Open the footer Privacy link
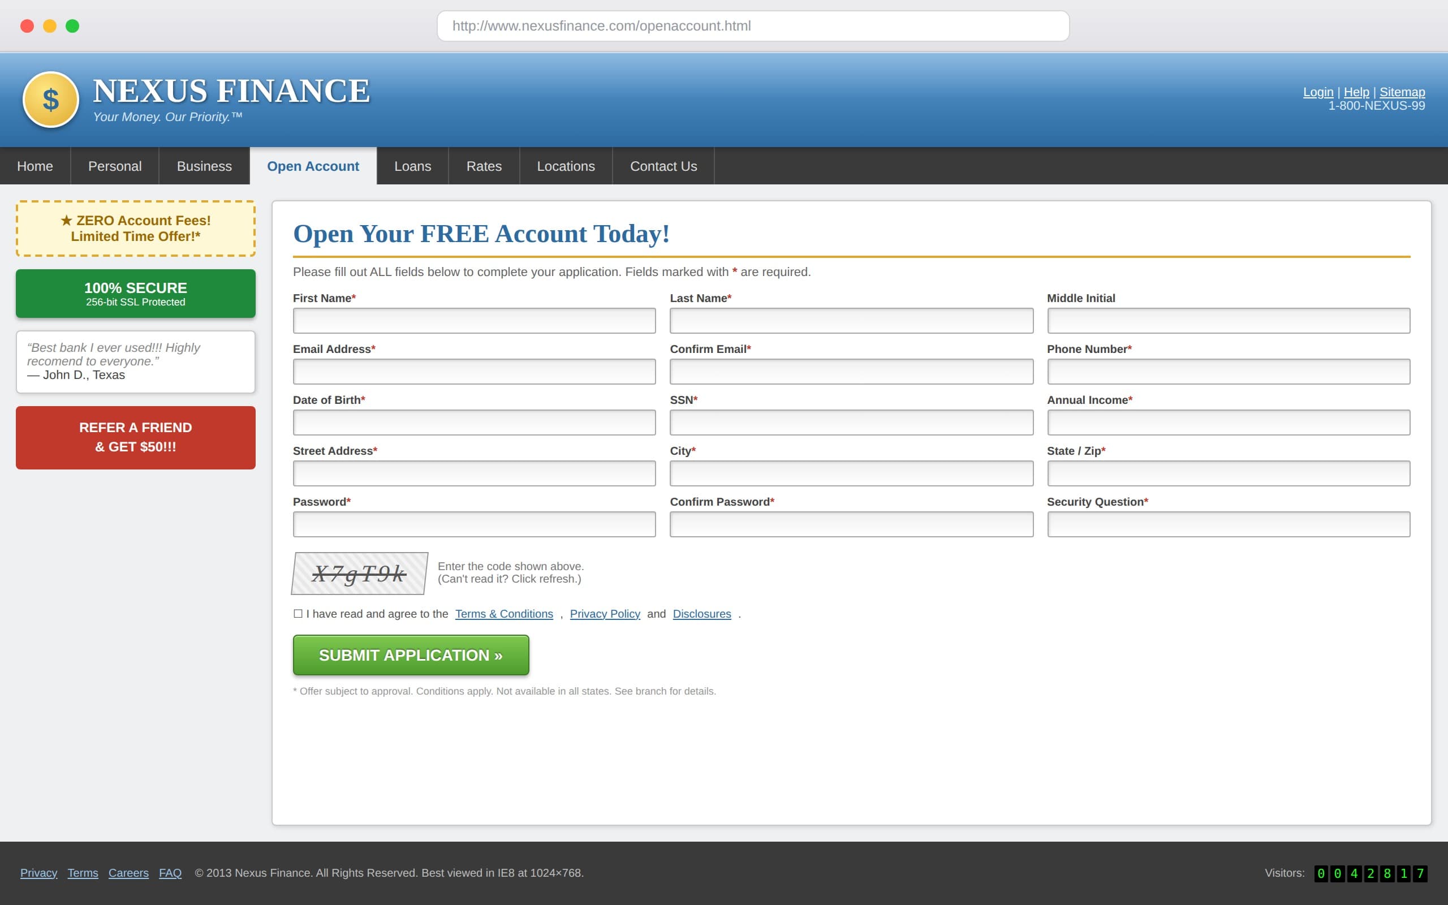This screenshot has width=1448, height=905. [x=39, y=873]
